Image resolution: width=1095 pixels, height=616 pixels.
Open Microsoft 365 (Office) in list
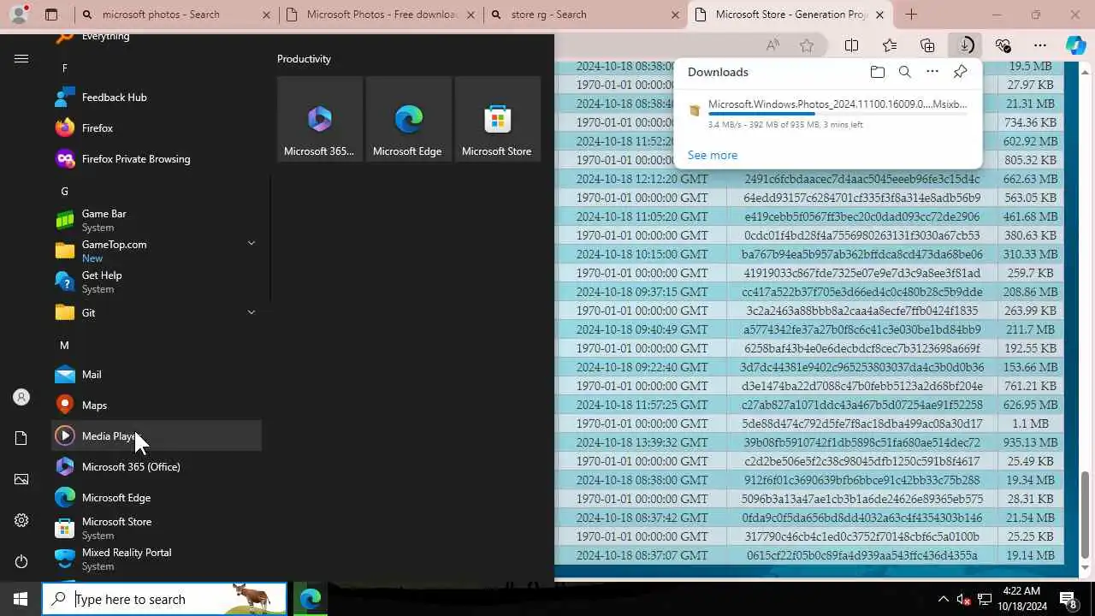157,467
